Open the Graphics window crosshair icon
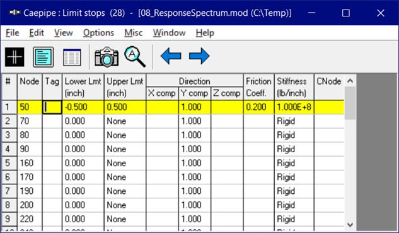 click(14, 57)
